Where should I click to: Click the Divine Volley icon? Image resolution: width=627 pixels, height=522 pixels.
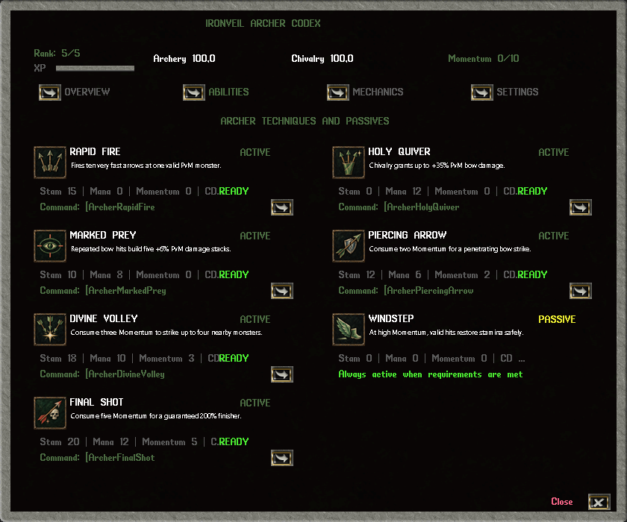(x=50, y=329)
